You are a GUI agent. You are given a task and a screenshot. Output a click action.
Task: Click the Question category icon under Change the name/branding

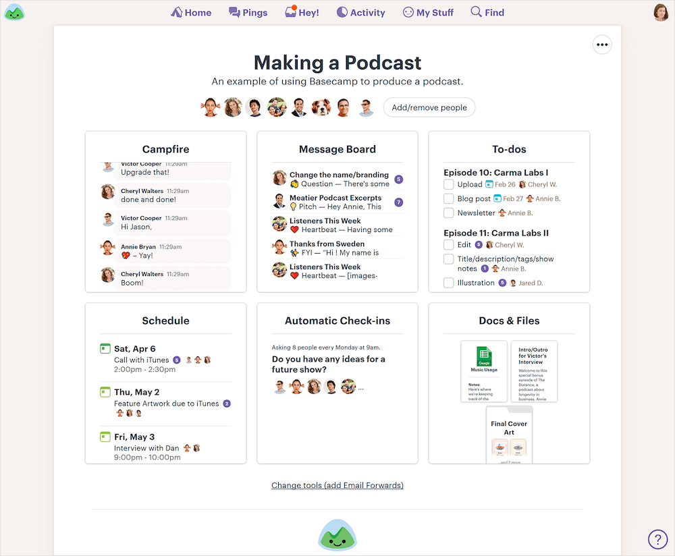pos(294,184)
